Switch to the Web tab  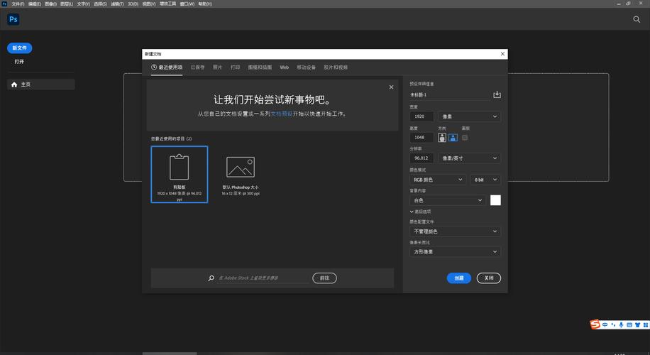pyautogui.click(x=284, y=67)
